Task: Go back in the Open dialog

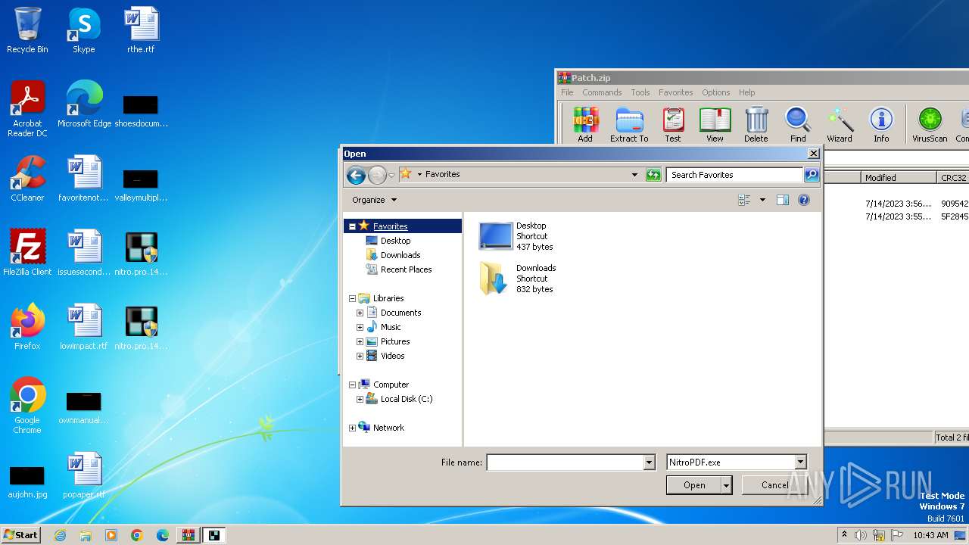Action: point(356,175)
